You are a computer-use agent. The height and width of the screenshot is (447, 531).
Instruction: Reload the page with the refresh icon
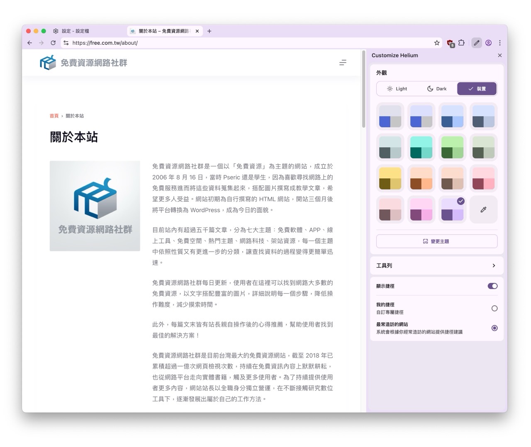coord(53,43)
